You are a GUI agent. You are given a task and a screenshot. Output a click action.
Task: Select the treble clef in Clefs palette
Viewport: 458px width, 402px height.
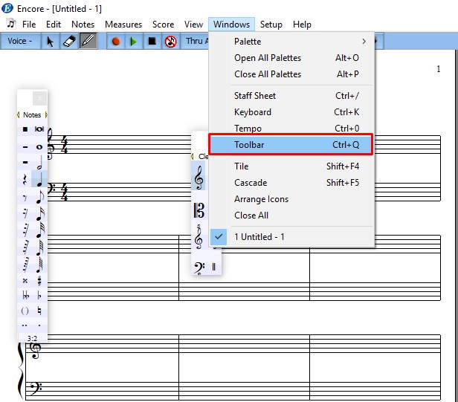pyautogui.click(x=199, y=178)
